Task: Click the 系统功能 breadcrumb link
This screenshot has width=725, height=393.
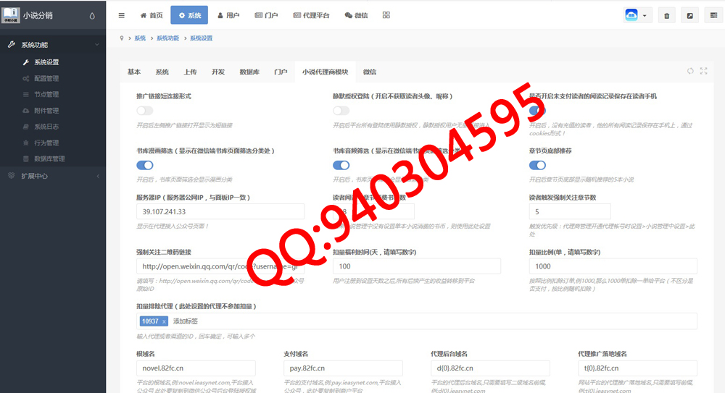Action: [x=167, y=38]
